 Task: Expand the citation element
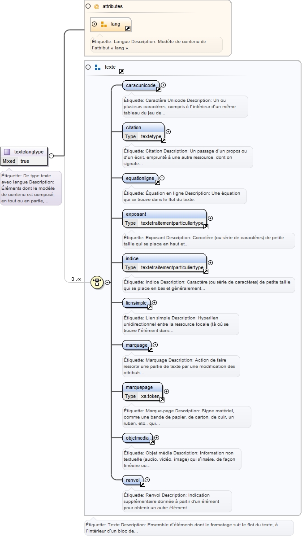pos(168,131)
